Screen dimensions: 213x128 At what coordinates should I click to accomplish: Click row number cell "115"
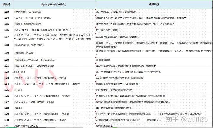[x=7, y=24]
